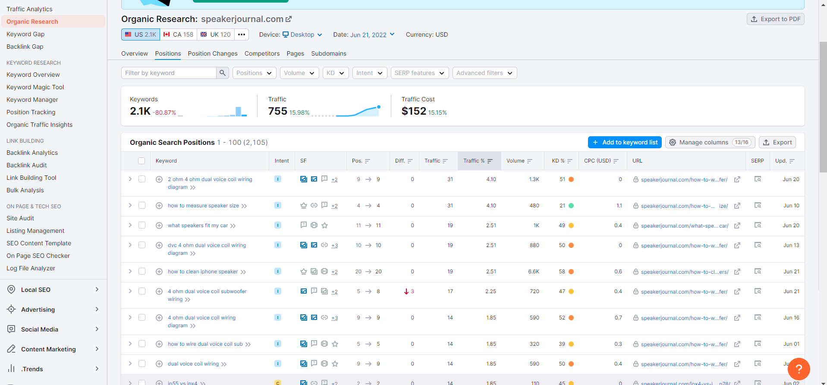View SERP snapshot for 'what speakers fit my car'
827x385 pixels.
click(x=758, y=225)
